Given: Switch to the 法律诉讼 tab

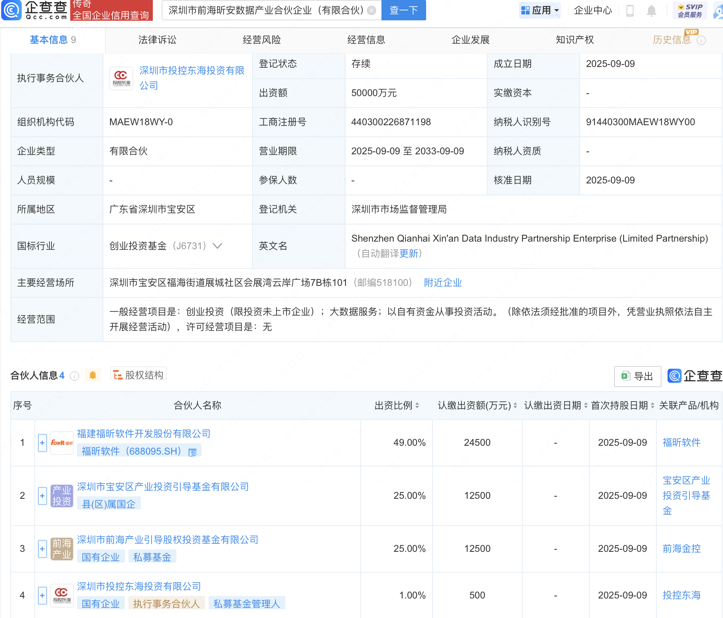Looking at the screenshot, I should (157, 40).
